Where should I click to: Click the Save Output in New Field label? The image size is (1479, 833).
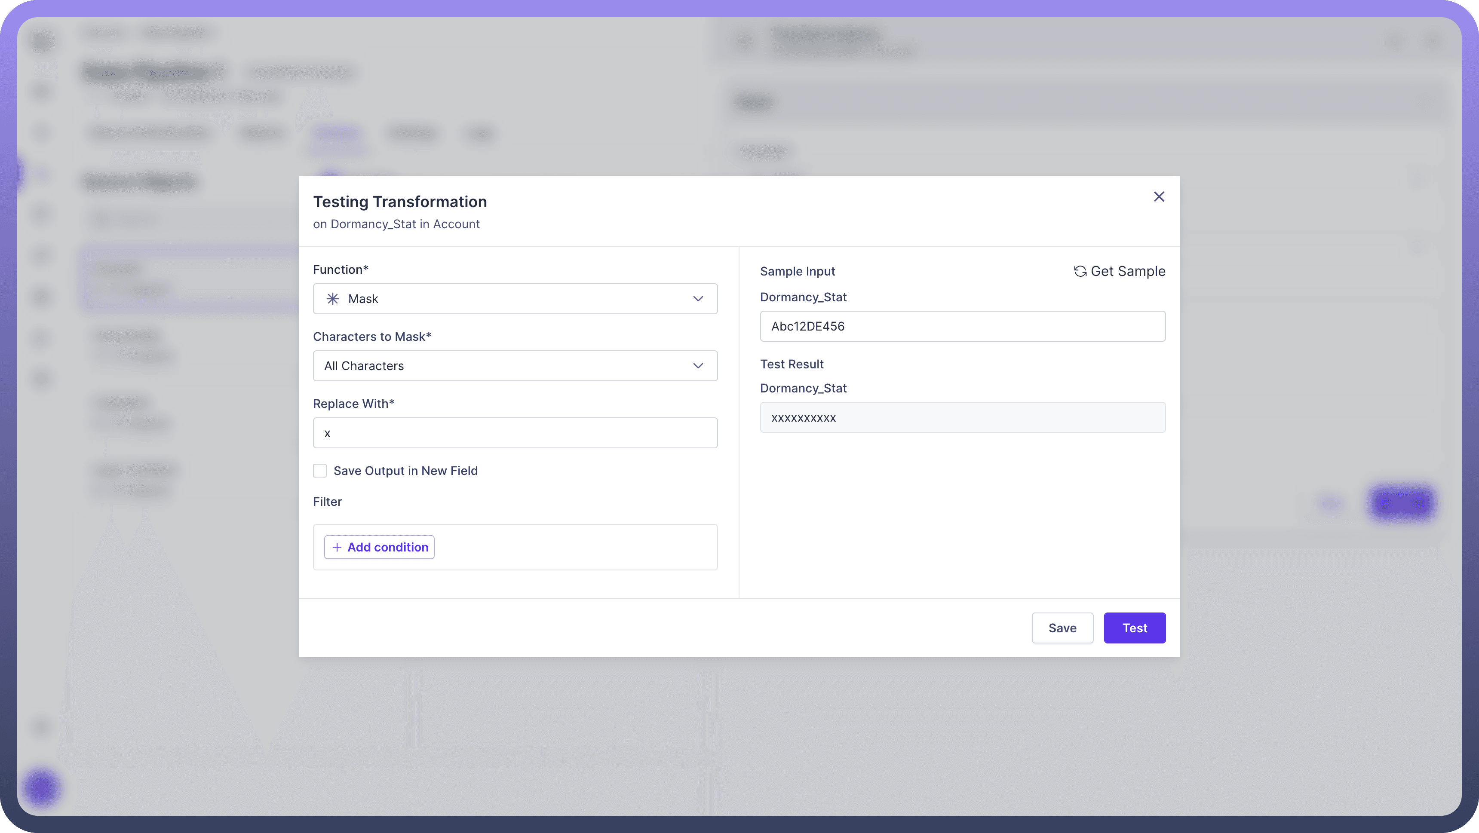pos(405,471)
